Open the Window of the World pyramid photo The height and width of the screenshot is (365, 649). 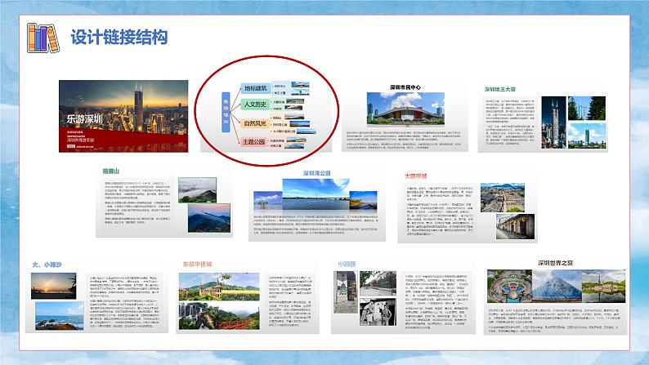point(557,286)
